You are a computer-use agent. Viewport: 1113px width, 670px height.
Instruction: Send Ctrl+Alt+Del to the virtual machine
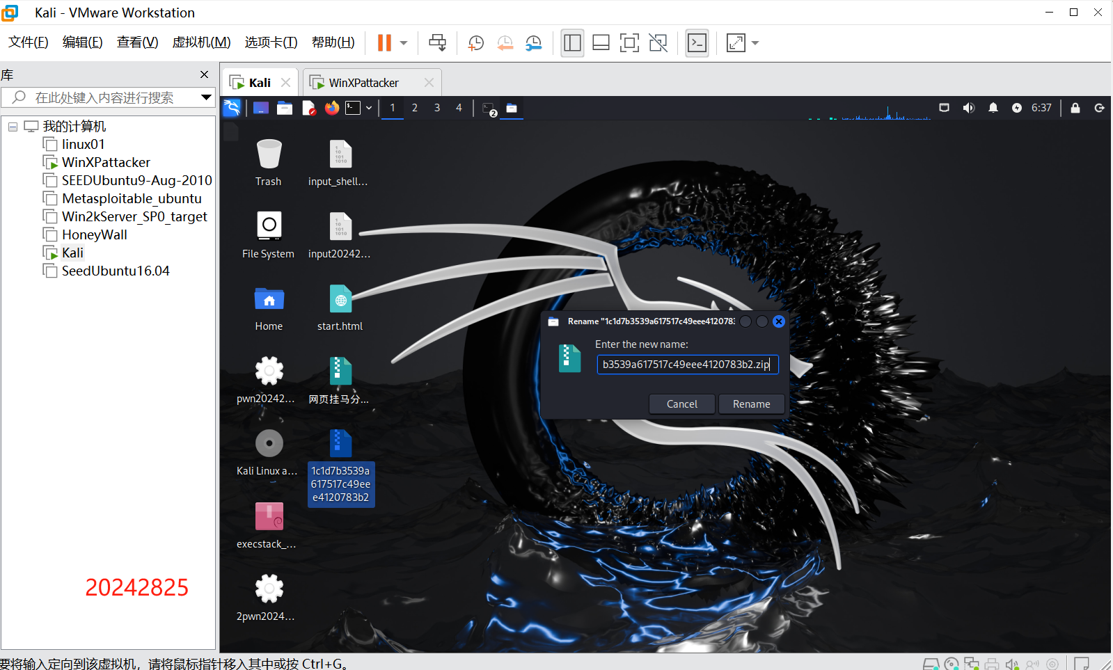click(x=438, y=42)
